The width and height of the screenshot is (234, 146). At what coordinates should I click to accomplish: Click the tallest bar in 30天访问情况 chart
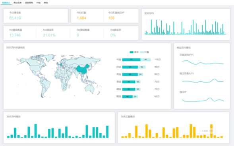pos(36,131)
